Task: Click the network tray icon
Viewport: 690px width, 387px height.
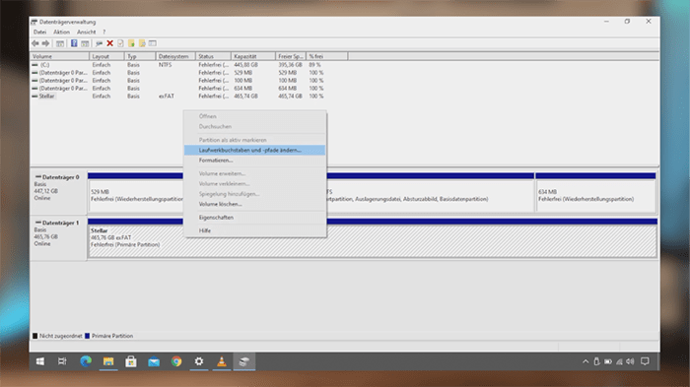Action: click(x=619, y=361)
